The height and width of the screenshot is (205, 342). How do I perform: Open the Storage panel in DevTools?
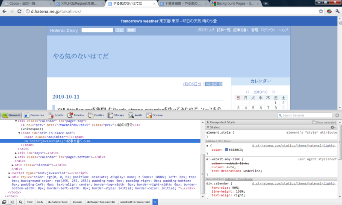(x=115, y=115)
